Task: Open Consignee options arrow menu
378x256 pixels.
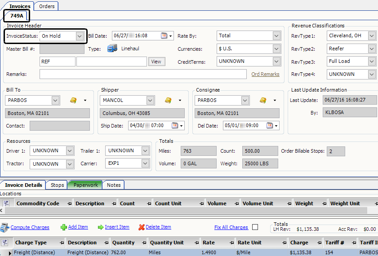Action: 275,101
